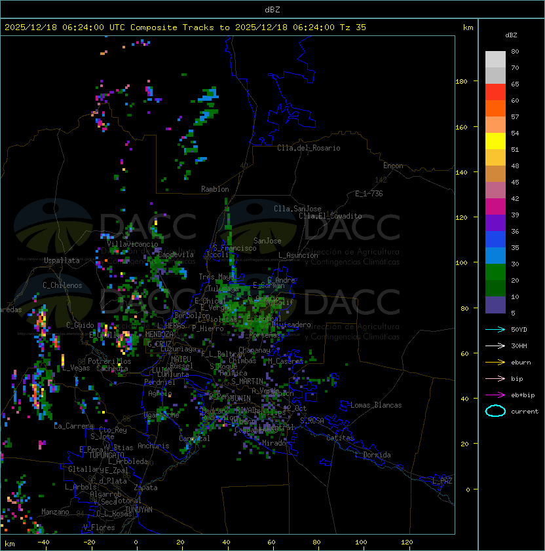Click the 30 dBZ green swatch
545x551 pixels.
495,272
